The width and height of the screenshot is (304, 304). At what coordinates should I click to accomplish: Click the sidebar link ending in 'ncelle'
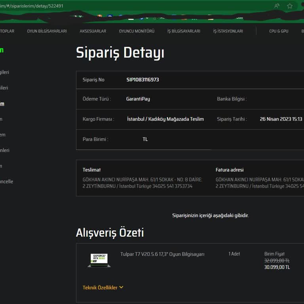tap(6, 182)
